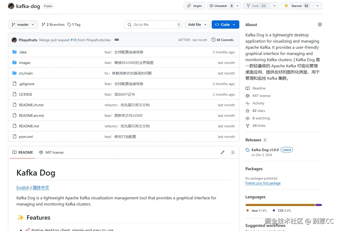Open the README.ch.md file
Image resolution: width=340 pixels, height=231 pixels.
pos(31,105)
